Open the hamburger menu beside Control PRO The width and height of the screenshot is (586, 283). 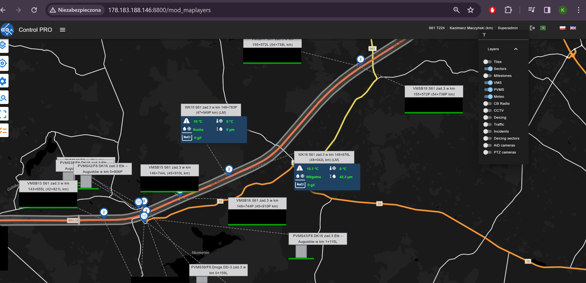point(63,30)
